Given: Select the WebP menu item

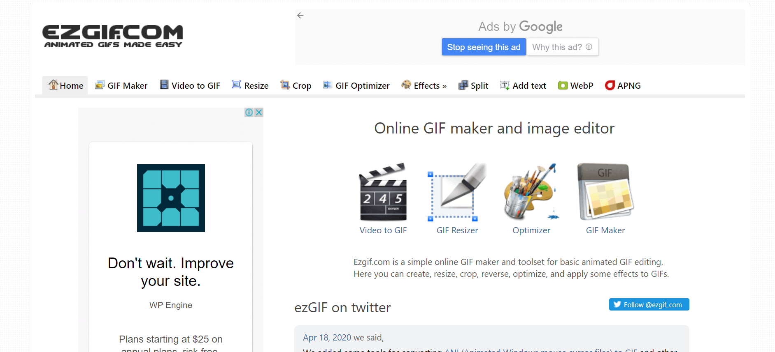Looking at the screenshot, I should 575,85.
